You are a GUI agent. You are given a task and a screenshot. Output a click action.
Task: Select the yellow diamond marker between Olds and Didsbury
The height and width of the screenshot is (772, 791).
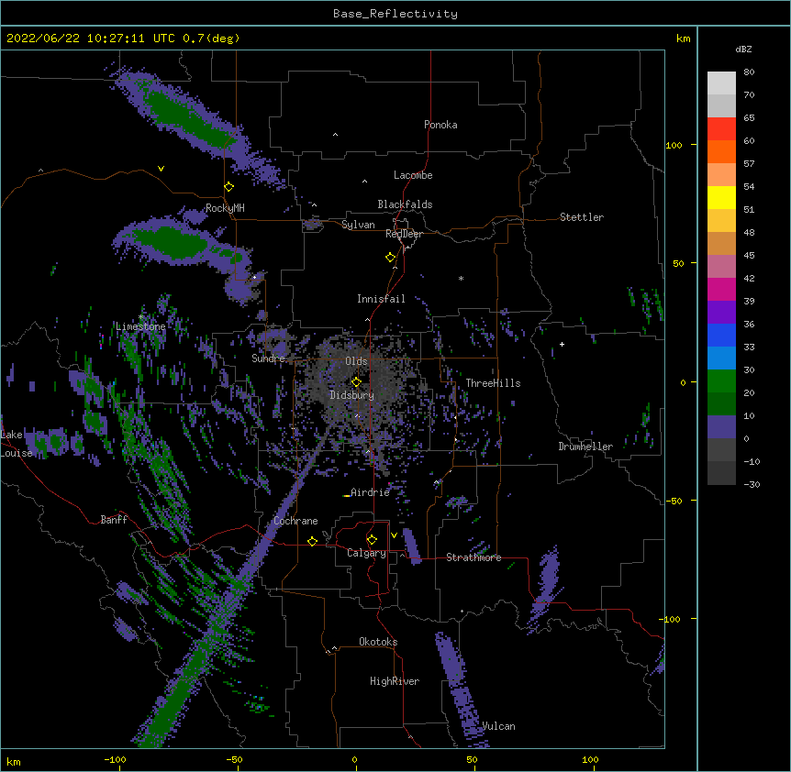[356, 381]
